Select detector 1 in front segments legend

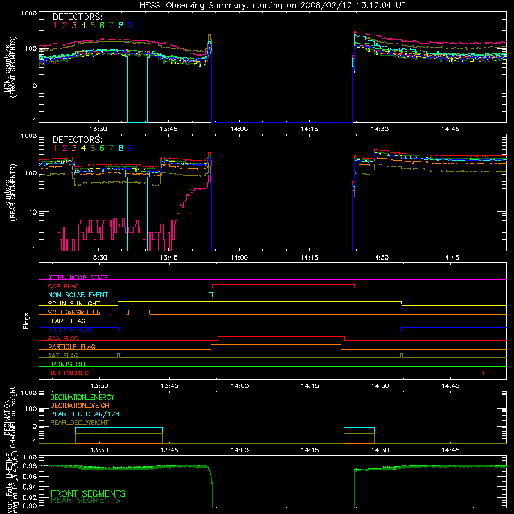(x=55, y=26)
